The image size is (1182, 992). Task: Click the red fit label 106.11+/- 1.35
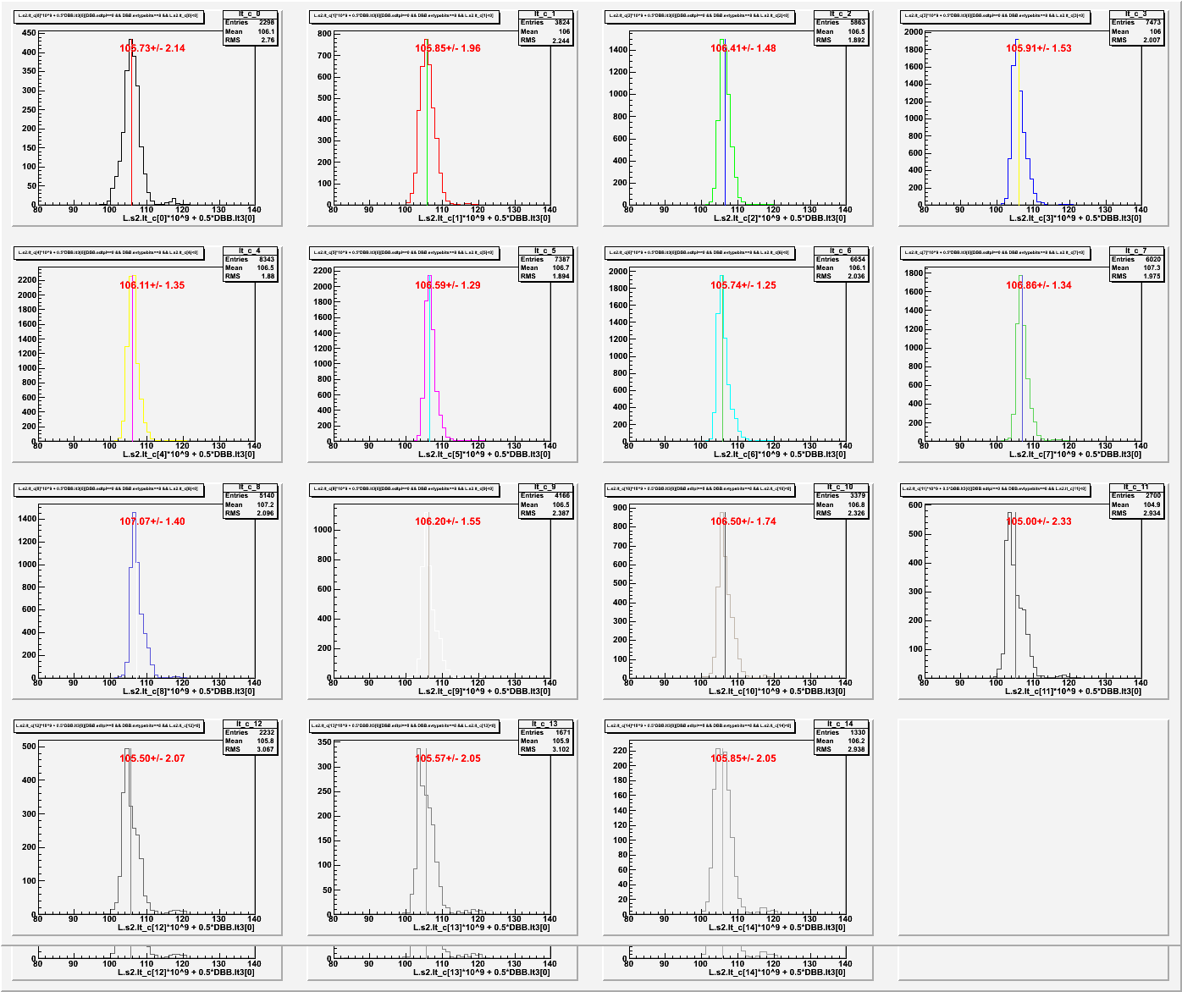152,285
